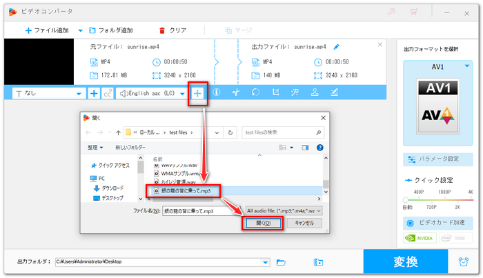Click the 開く(O) button
The height and width of the screenshot is (278, 483).
tap(262, 224)
